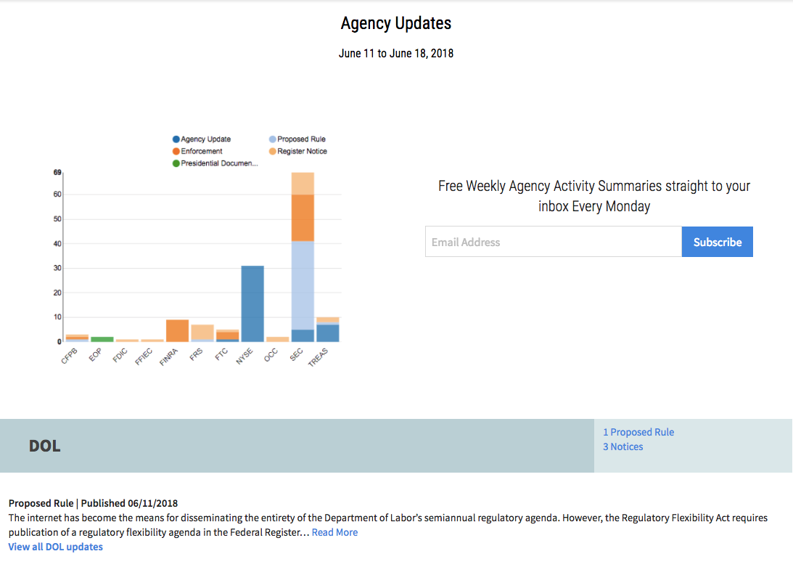Click the NYSE axis label
The image size is (793, 575).
[245, 356]
